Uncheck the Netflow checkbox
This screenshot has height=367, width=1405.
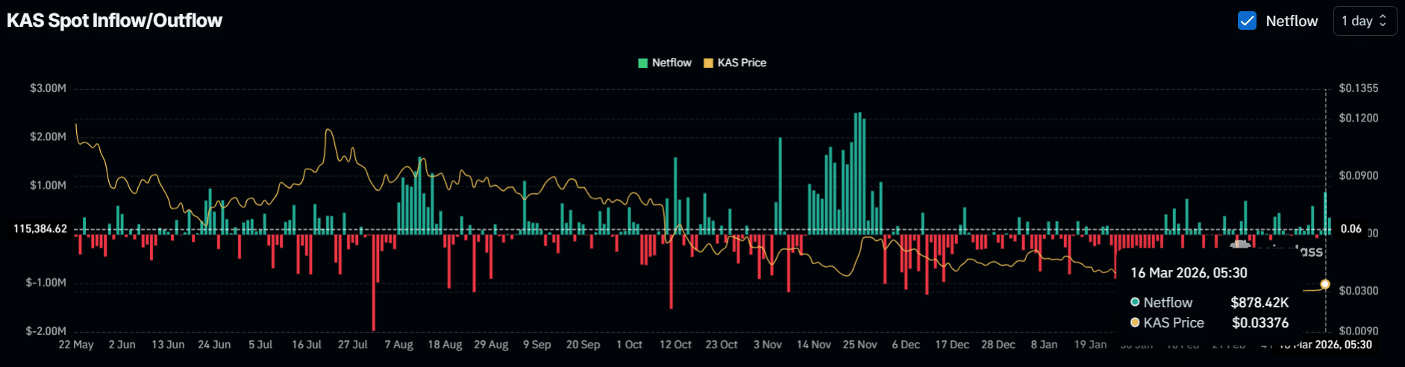tap(1247, 21)
